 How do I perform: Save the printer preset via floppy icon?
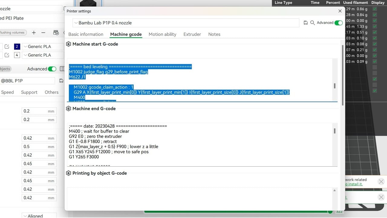(306, 23)
